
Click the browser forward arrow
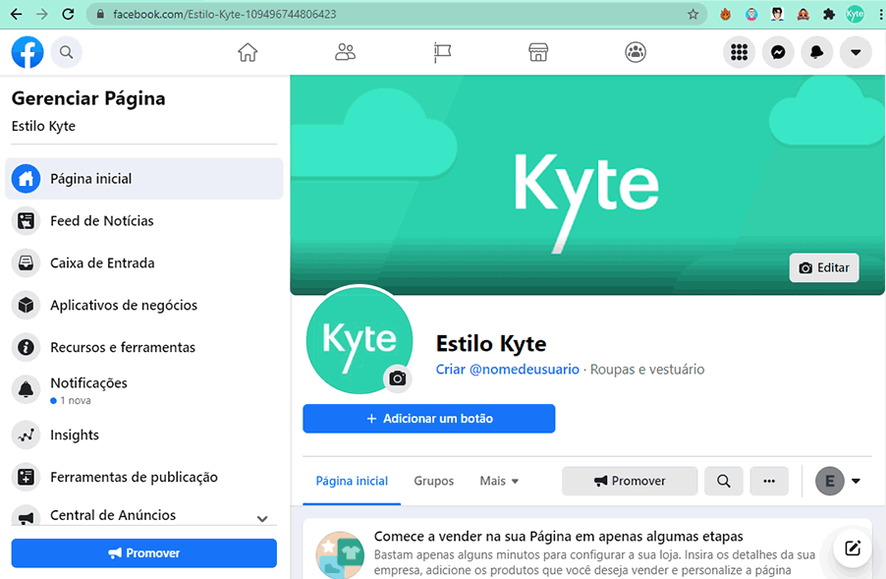click(x=42, y=14)
